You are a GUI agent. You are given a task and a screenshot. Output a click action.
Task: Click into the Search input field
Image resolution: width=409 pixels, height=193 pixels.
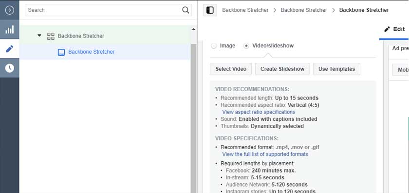click(104, 10)
